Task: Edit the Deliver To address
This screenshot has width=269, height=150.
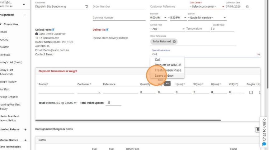Action: coord(107,30)
